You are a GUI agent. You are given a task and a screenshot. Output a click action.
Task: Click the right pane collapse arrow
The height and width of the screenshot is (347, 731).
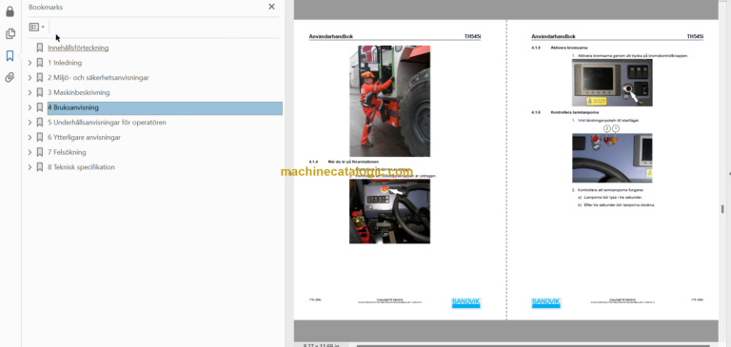(729, 173)
